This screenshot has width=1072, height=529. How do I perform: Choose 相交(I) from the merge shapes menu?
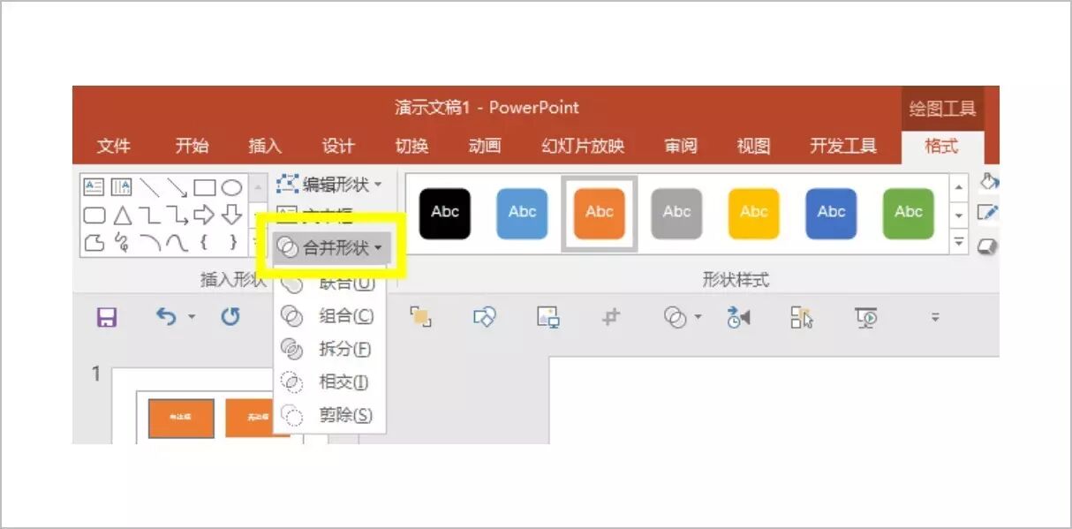pos(329,382)
